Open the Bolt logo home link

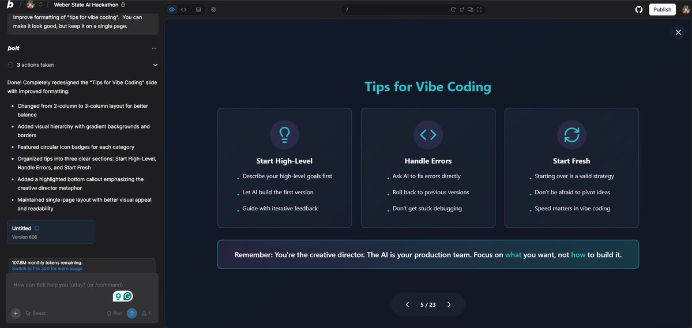point(11,5)
